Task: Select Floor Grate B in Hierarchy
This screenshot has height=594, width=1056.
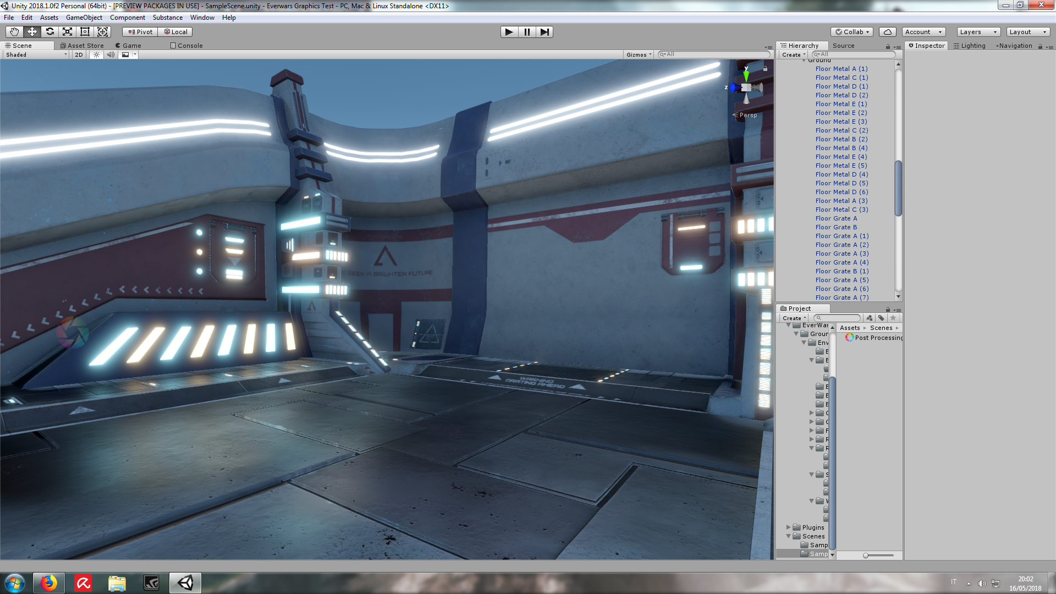Action: (835, 227)
